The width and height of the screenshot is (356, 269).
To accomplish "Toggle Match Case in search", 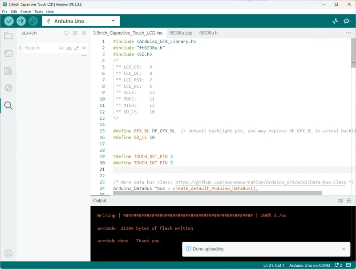I will click(61, 48).
